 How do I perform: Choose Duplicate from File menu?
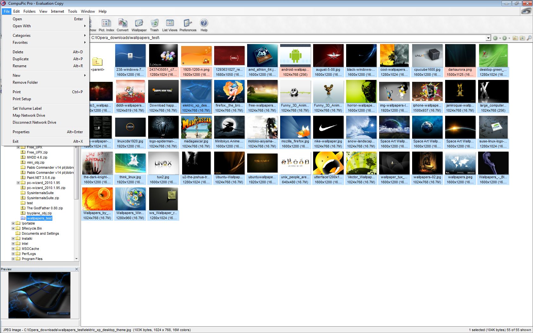[46, 59]
